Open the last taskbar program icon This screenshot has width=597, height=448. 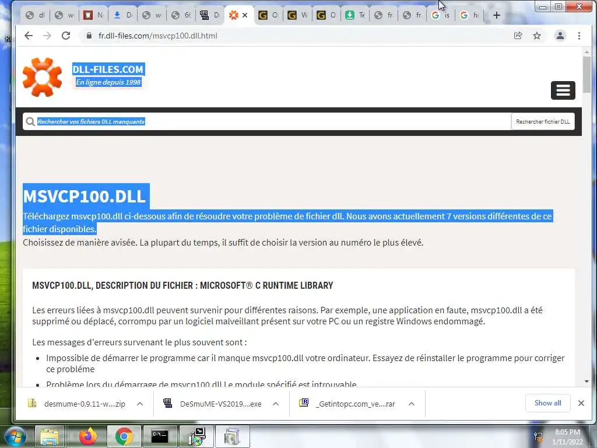coord(233,436)
